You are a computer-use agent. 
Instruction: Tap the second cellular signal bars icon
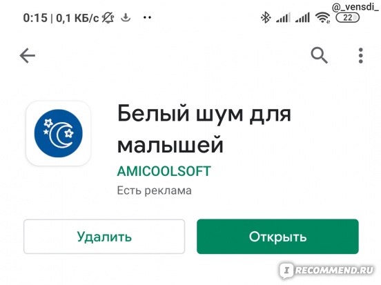[x=302, y=18]
